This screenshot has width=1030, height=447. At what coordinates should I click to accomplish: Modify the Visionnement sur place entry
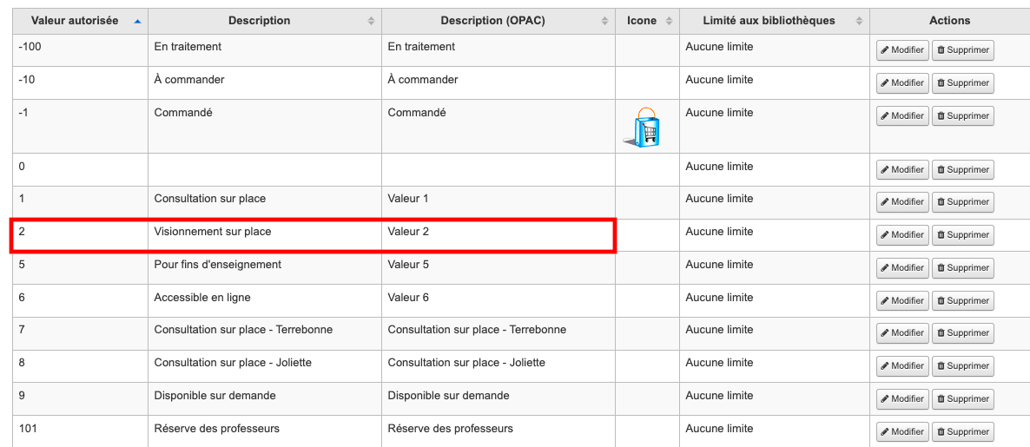[x=902, y=235]
